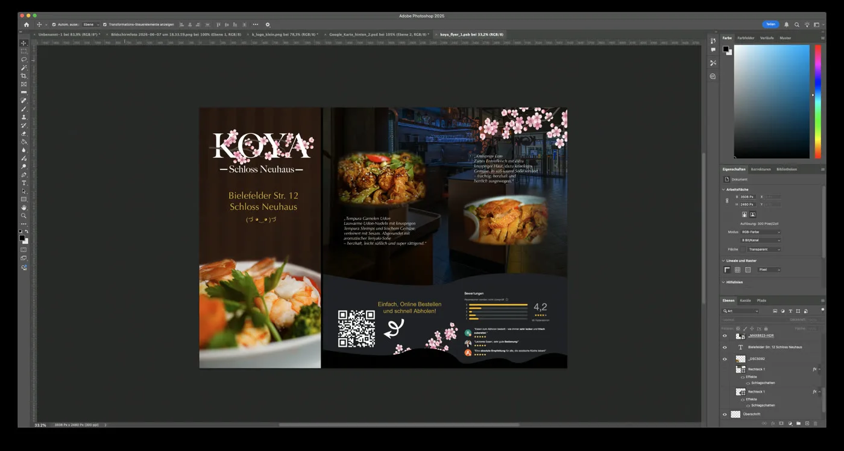Select the Horizontal Type tool
Viewport: 844px width, 451px height.
point(24,183)
